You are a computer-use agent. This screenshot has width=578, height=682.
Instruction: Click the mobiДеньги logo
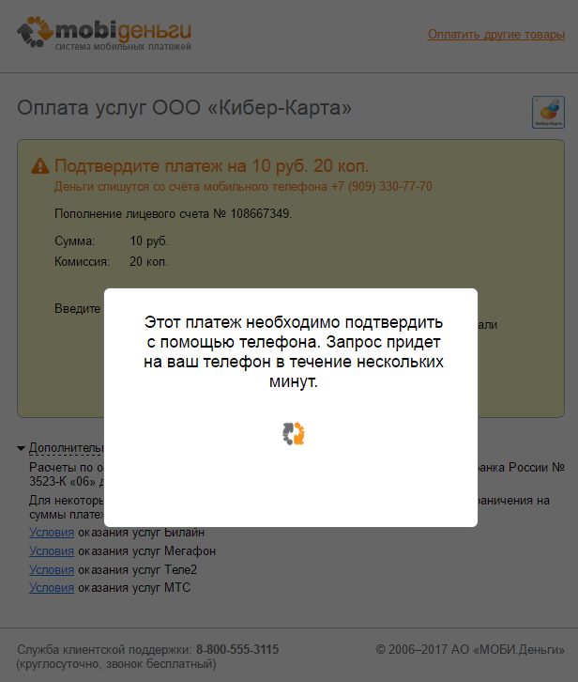104,33
